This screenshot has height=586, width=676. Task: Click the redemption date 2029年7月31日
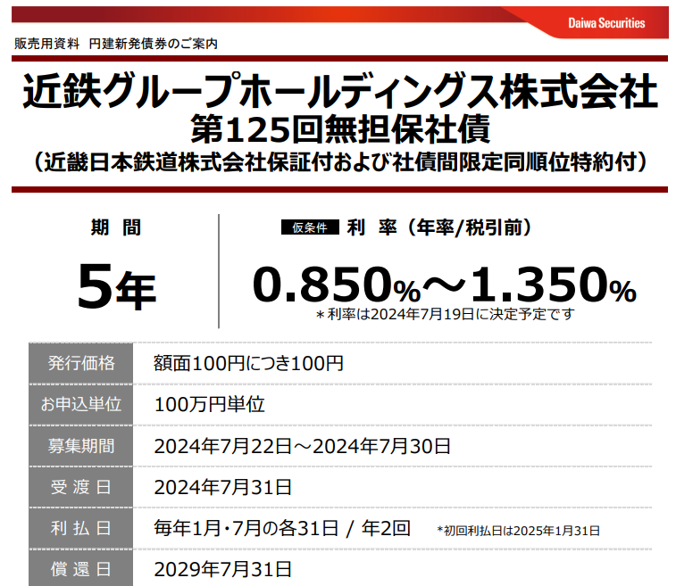[x=223, y=570]
